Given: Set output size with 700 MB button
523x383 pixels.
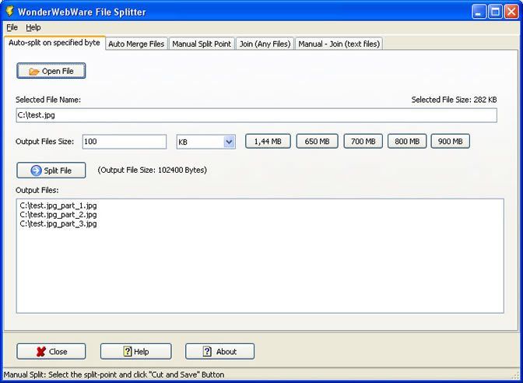Looking at the screenshot, I should pos(363,141).
